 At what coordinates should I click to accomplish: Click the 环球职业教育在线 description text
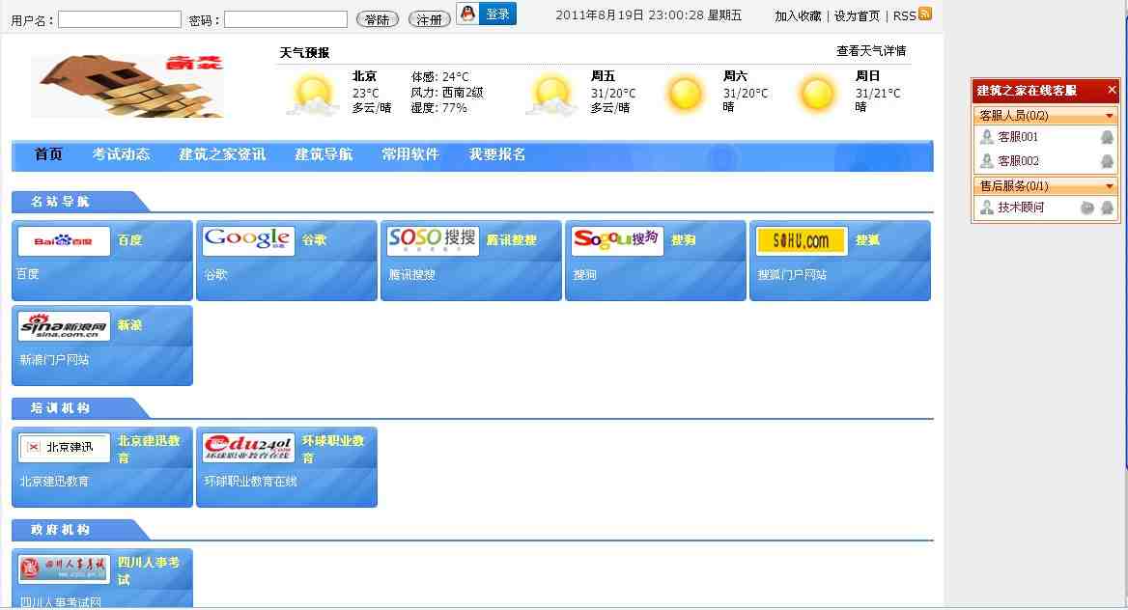click(x=250, y=482)
